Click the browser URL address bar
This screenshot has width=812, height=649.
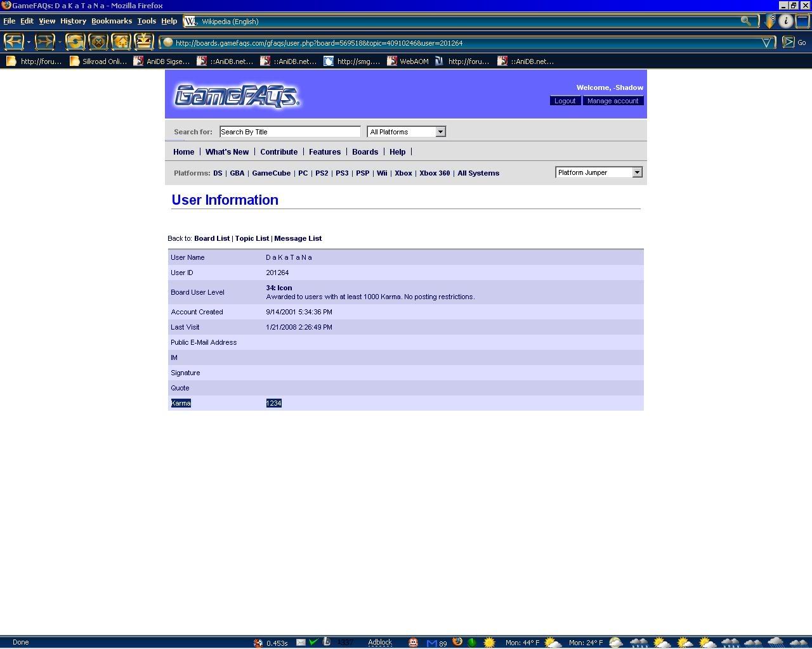click(x=466, y=43)
